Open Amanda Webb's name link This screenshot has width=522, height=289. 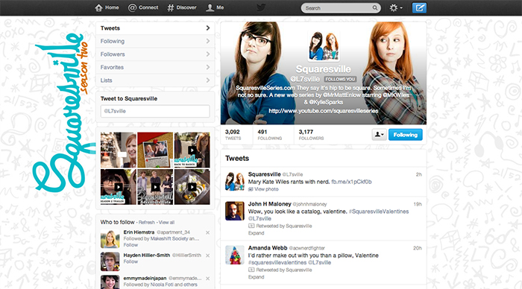[x=268, y=248]
